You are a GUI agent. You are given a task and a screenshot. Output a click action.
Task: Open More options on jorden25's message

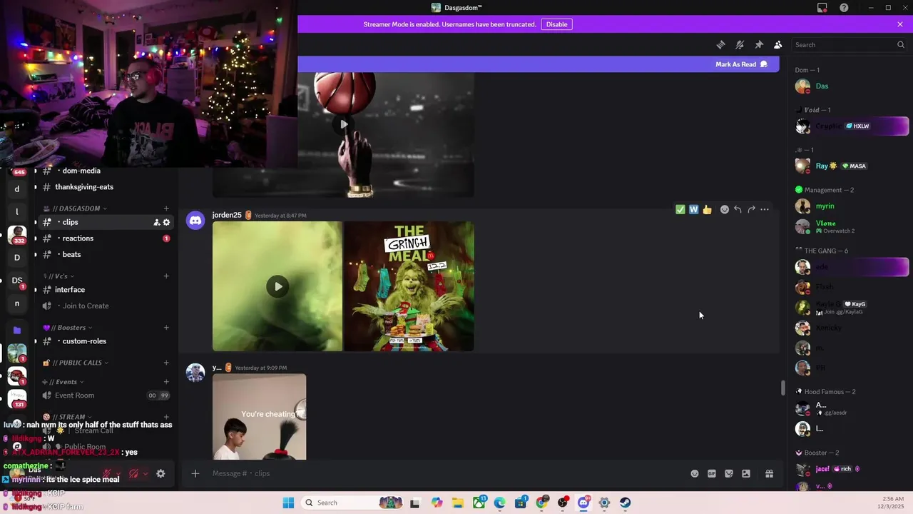click(765, 209)
